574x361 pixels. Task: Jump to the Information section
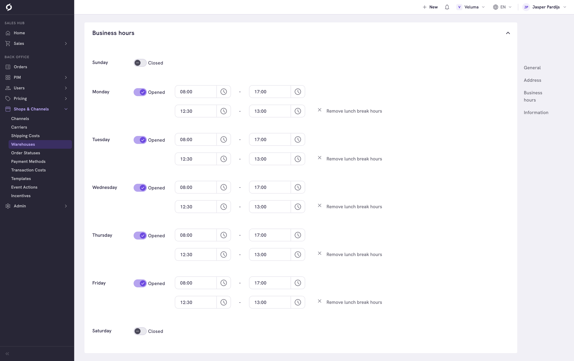point(536,112)
